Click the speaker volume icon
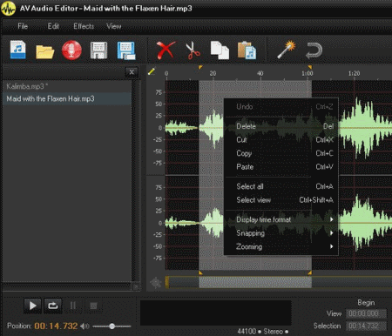 (x=84, y=326)
